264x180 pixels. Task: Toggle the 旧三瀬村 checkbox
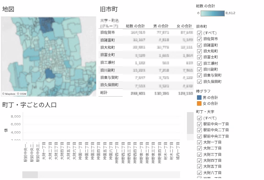coord(199,63)
